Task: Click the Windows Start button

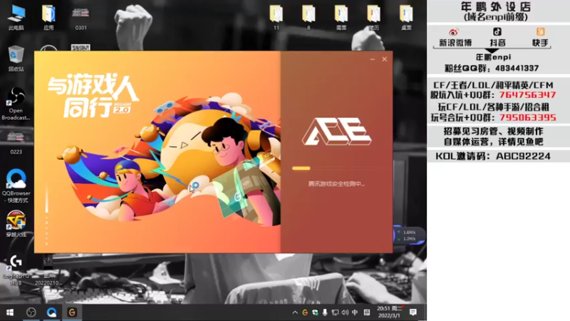Action: pos(10,312)
